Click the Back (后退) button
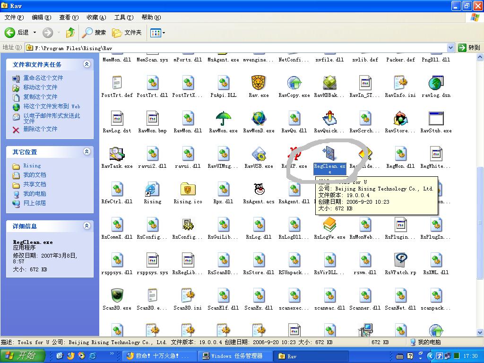484x363 pixels. [17, 33]
